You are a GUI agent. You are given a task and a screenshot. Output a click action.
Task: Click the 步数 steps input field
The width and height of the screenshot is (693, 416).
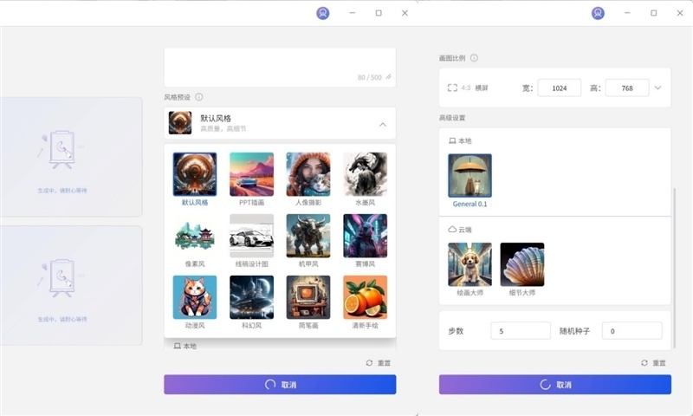coord(520,330)
